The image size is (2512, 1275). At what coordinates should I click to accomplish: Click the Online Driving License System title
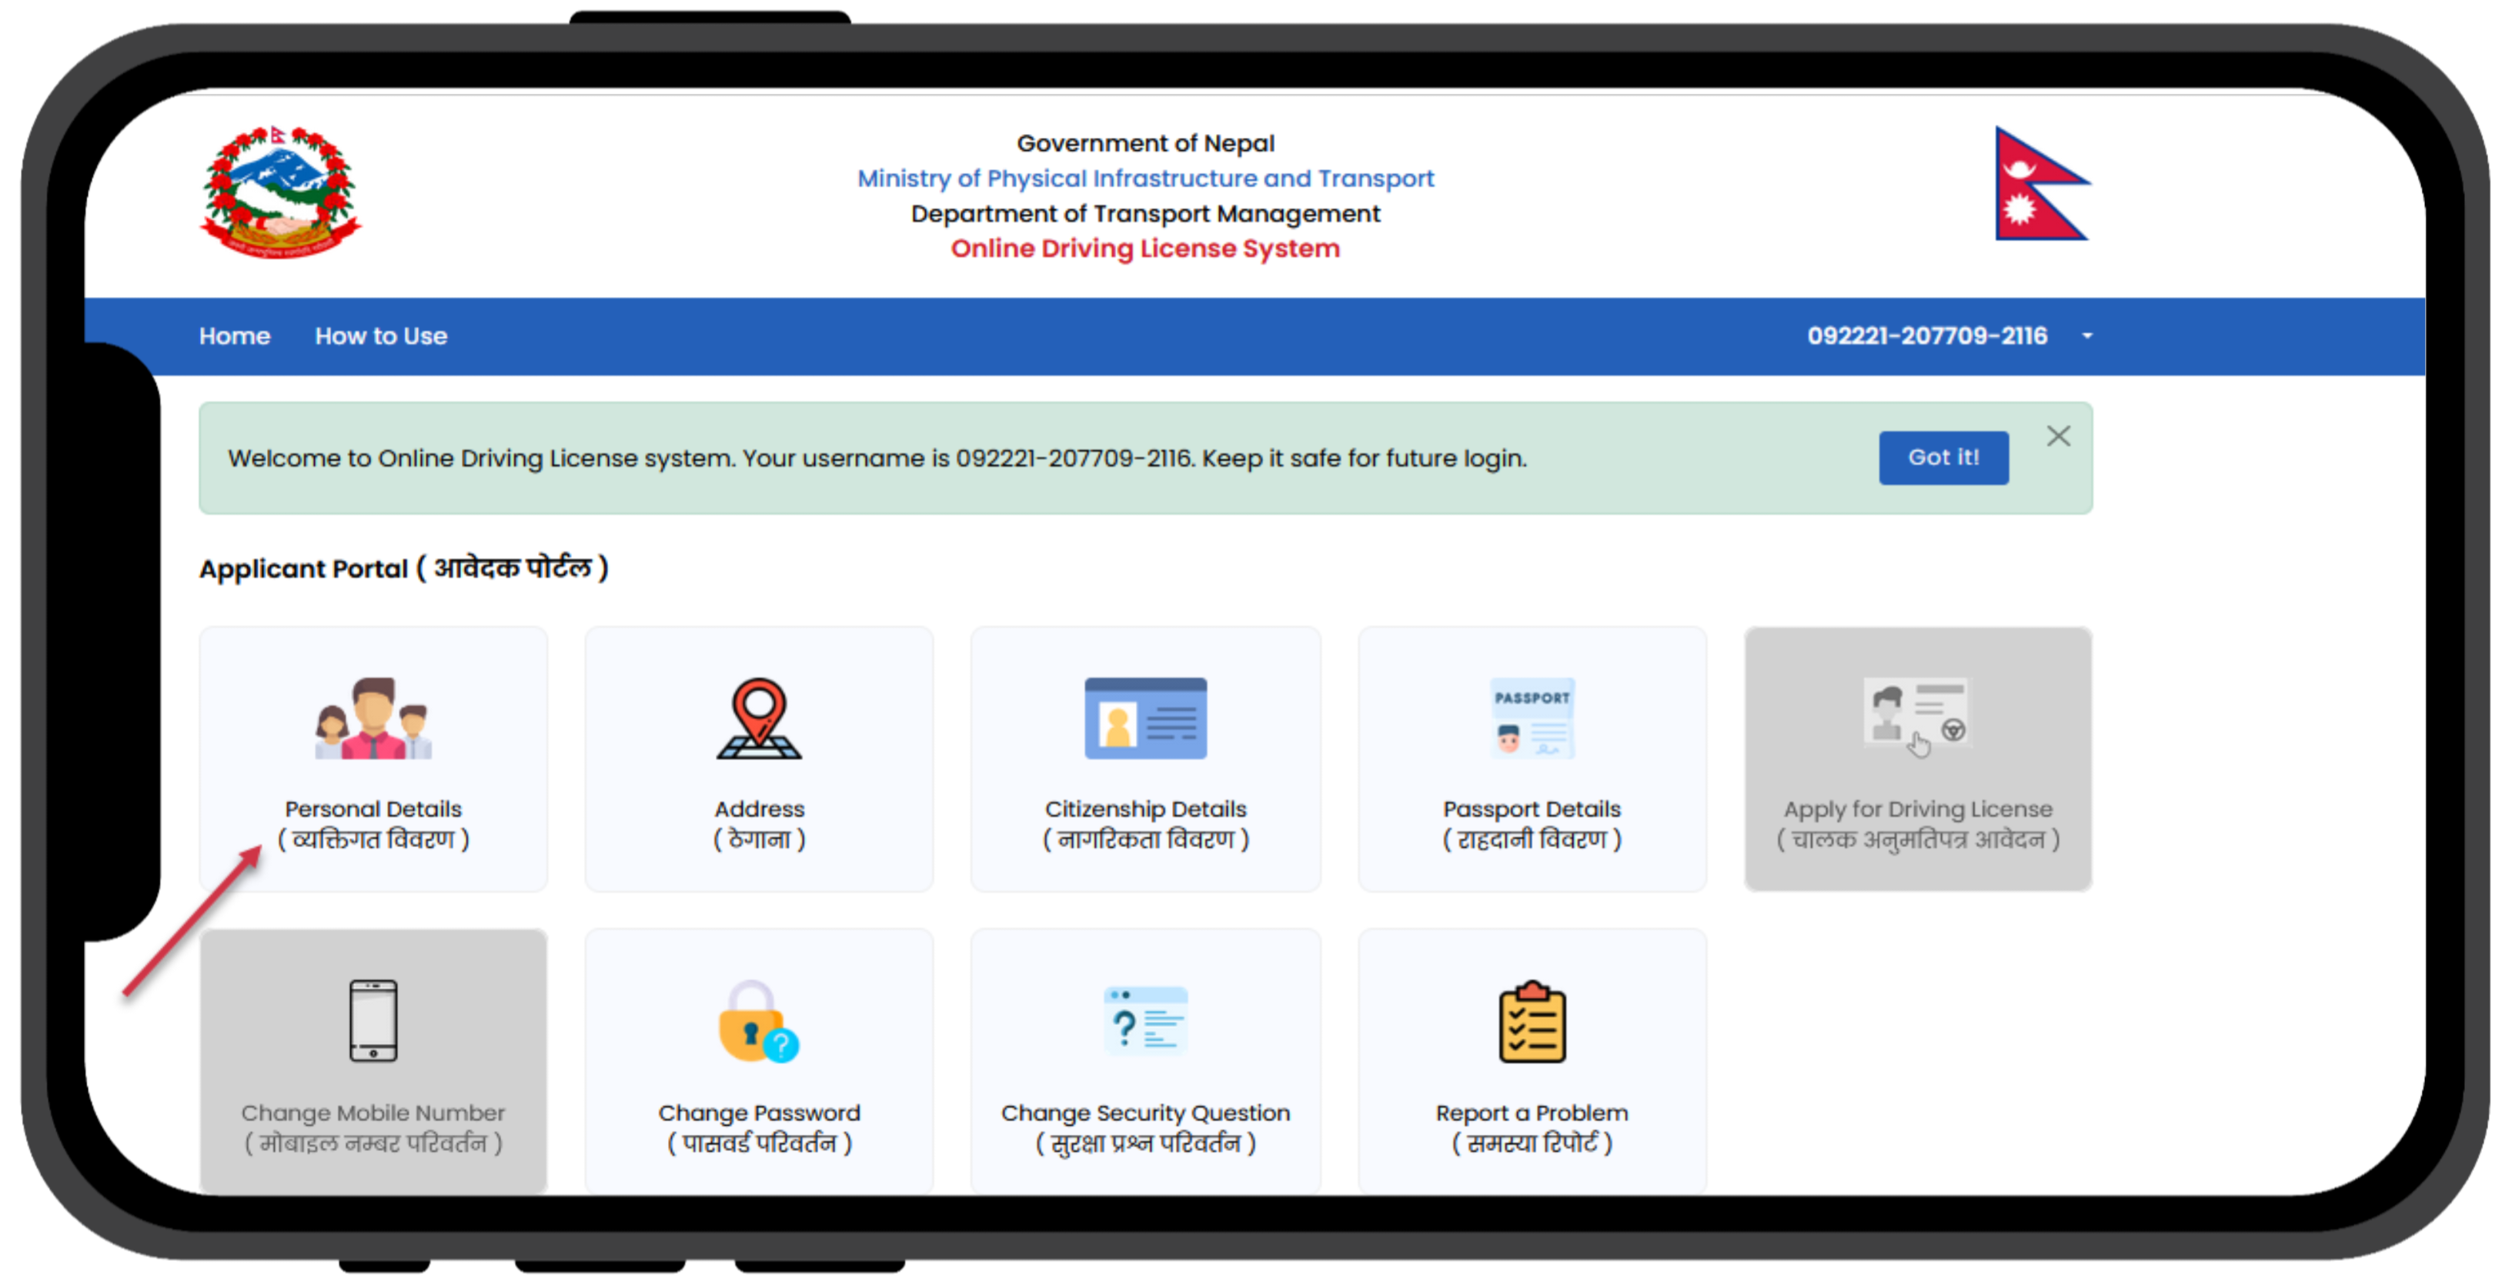[1145, 249]
